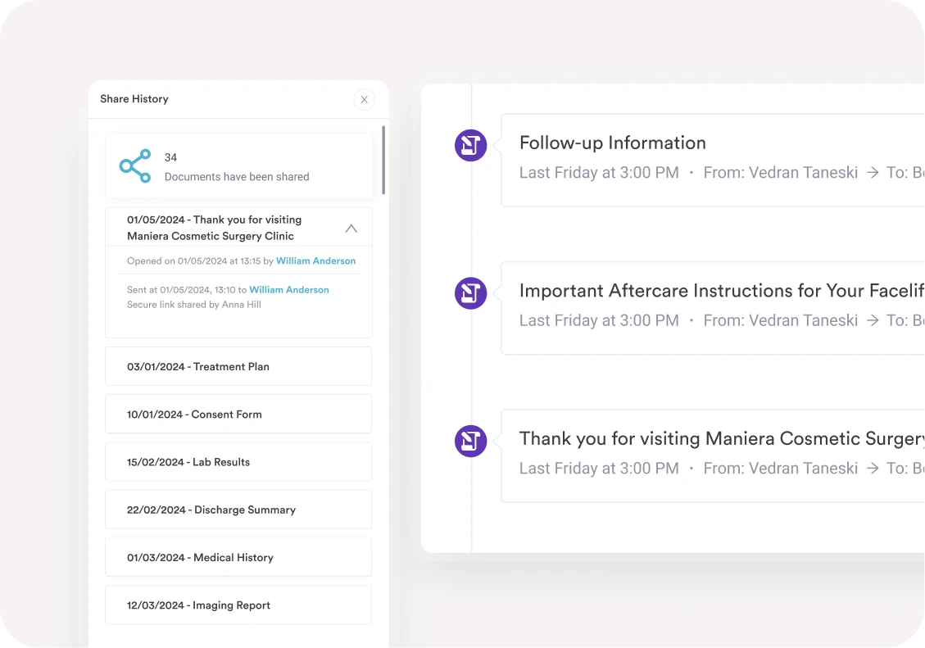Close the Share History panel
925x648 pixels.
tap(364, 99)
